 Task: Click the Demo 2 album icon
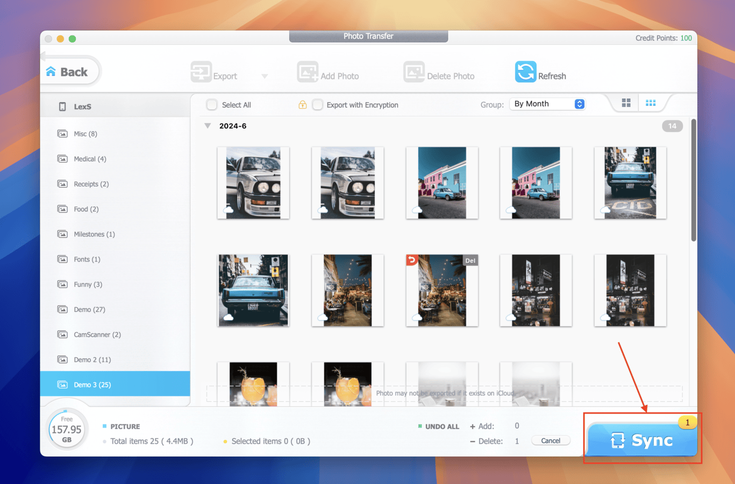[62, 359]
